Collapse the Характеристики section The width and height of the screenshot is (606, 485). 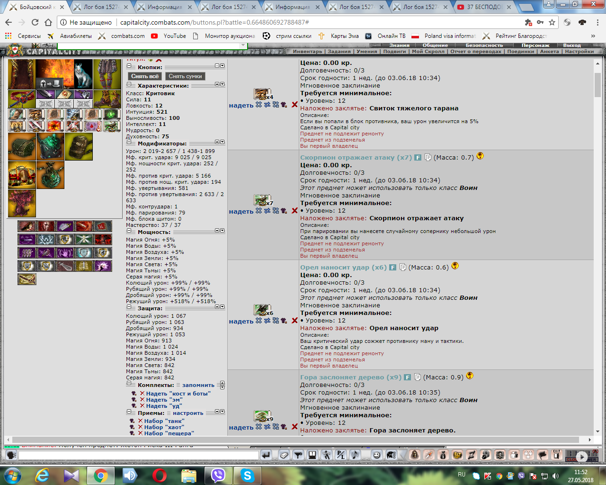tap(129, 85)
